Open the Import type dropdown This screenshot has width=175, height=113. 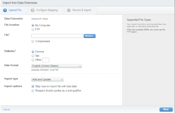point(48,80)
